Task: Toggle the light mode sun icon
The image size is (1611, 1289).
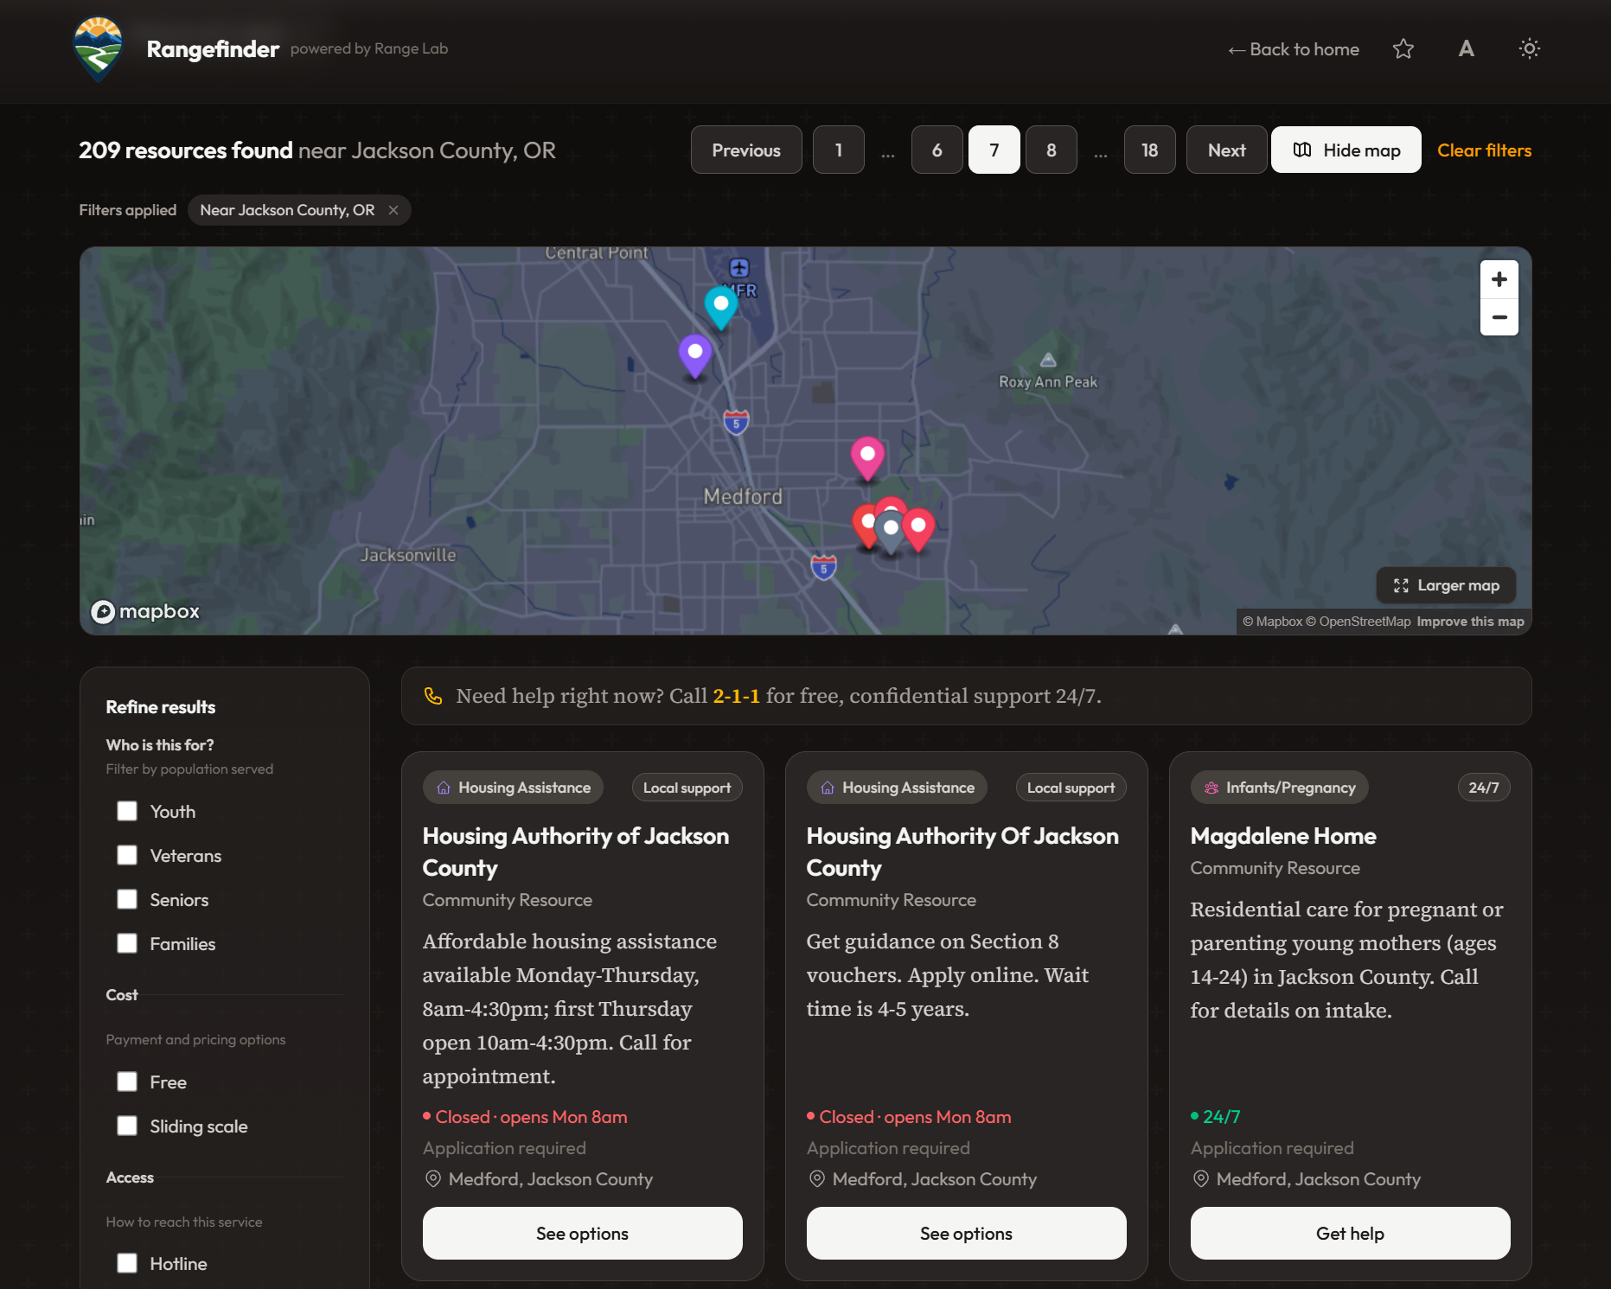Action: tap(1529, 49)
